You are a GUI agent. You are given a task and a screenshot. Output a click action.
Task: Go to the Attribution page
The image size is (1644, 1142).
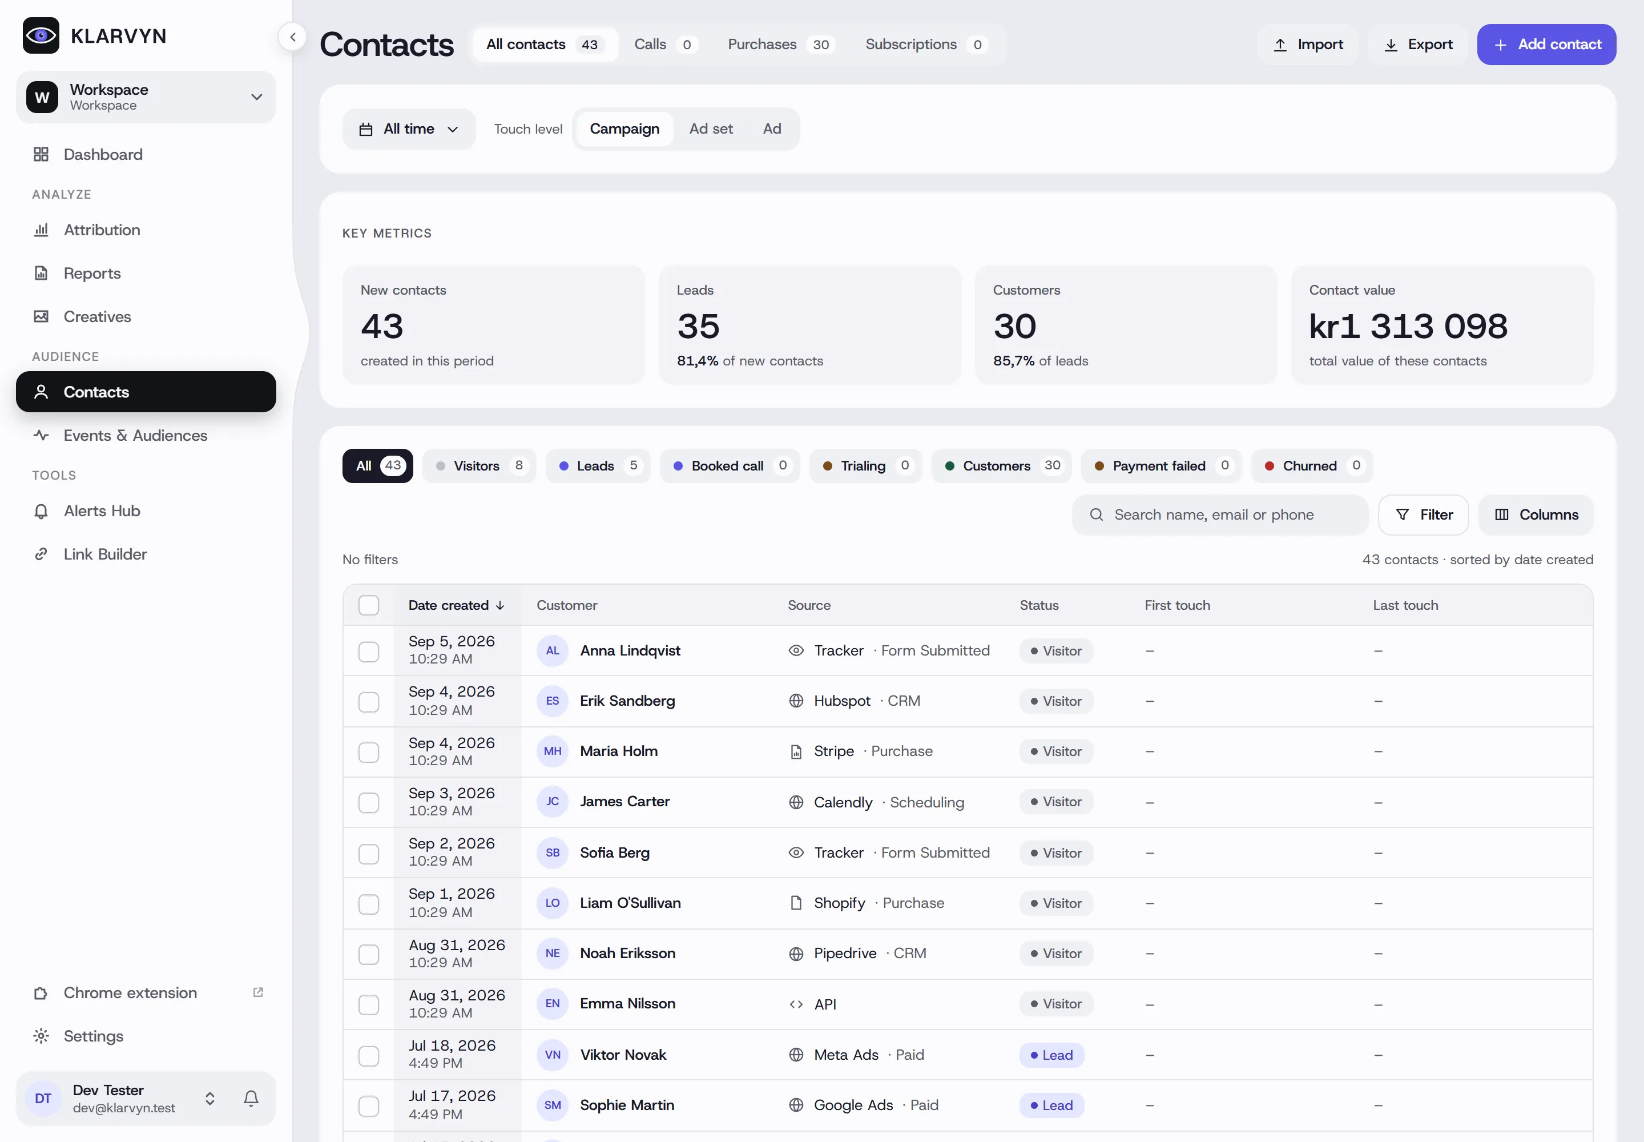(146, 230)
